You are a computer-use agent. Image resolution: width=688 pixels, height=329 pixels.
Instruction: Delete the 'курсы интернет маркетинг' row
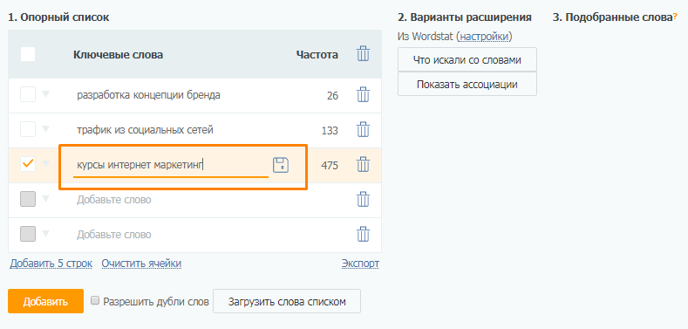(363, 165)
